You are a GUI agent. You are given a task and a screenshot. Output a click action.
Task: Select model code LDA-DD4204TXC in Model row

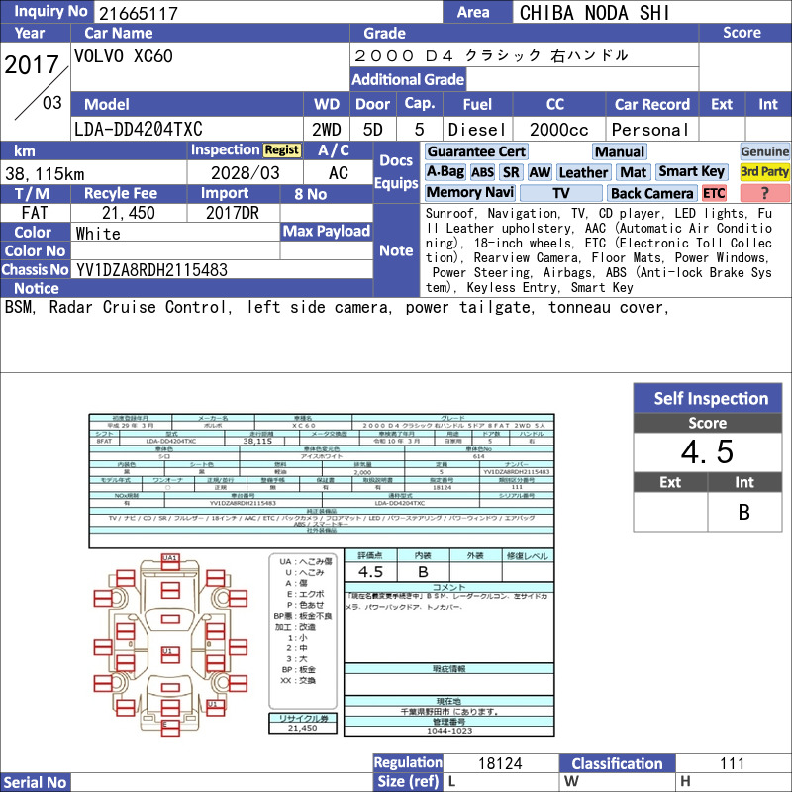coord(138,130)
